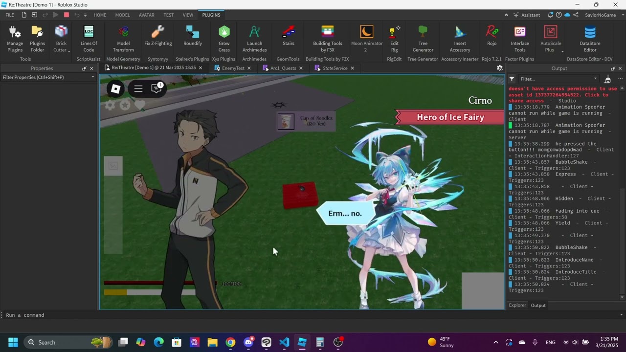Open Manage Plugins

click(15, 39)
